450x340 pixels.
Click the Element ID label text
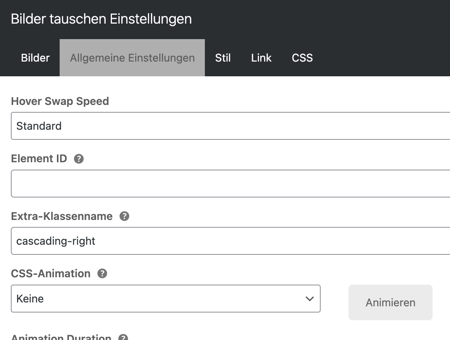[39, 159]
